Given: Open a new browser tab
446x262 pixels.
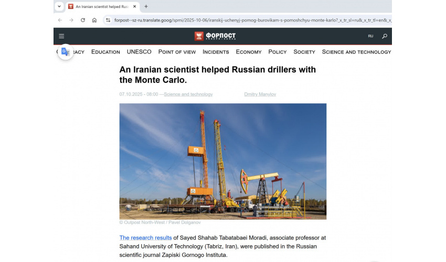Looking at the screenshot, I should 146,6.
